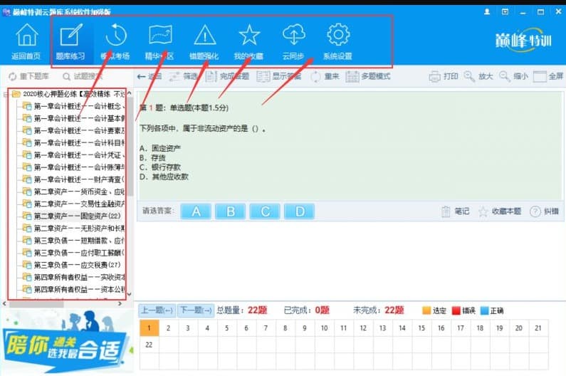The width and height of the screenshot is (566, 376).
Task: Jump to question number 21
Action: [538, 328]
